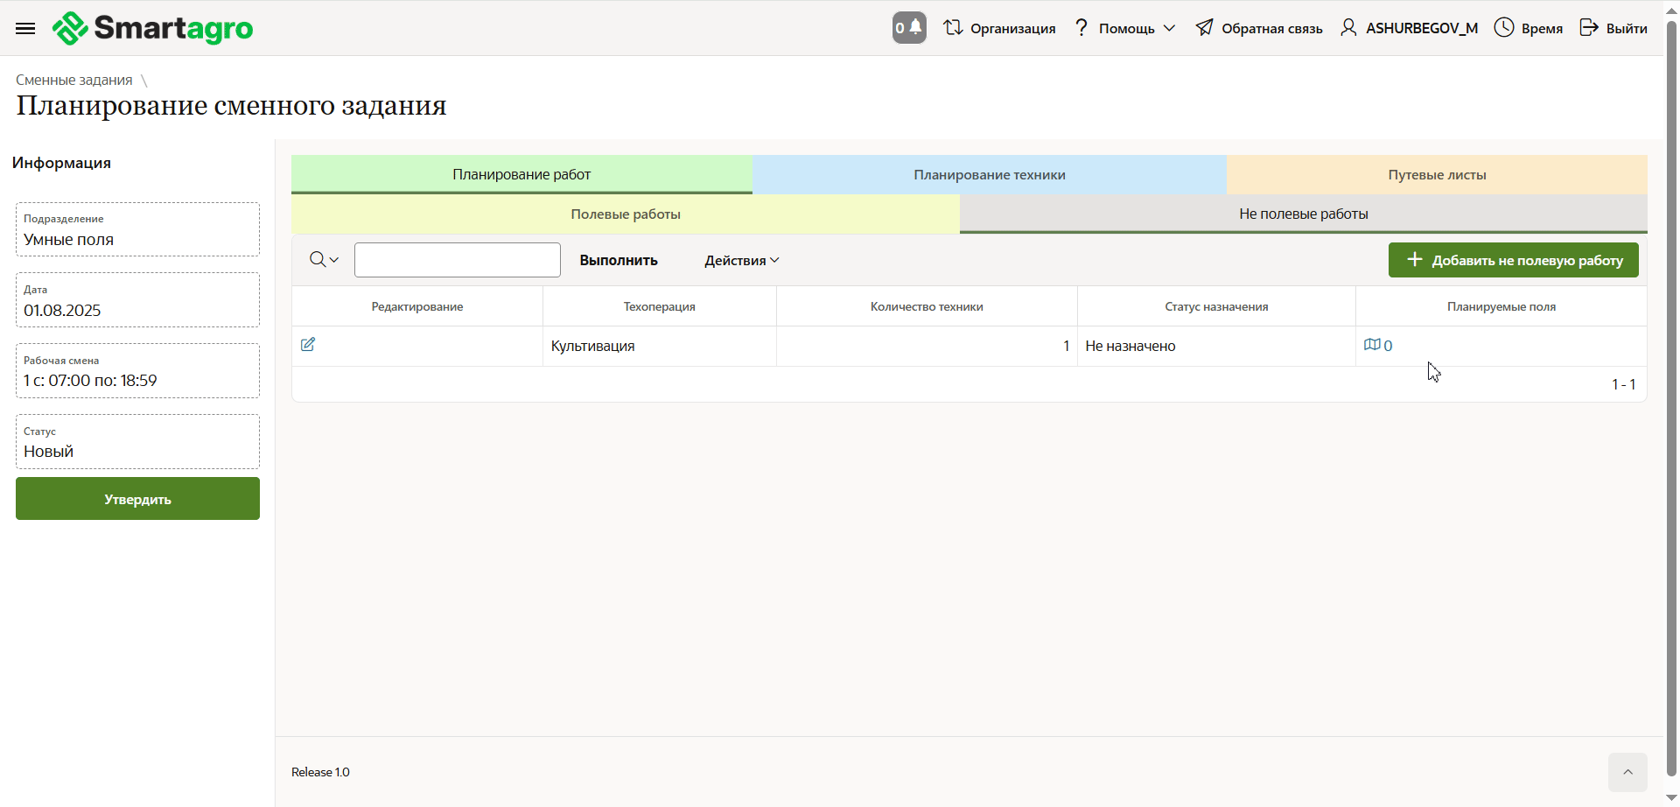
Task: Open notifications bell counter
Action: tap(909, 28)
